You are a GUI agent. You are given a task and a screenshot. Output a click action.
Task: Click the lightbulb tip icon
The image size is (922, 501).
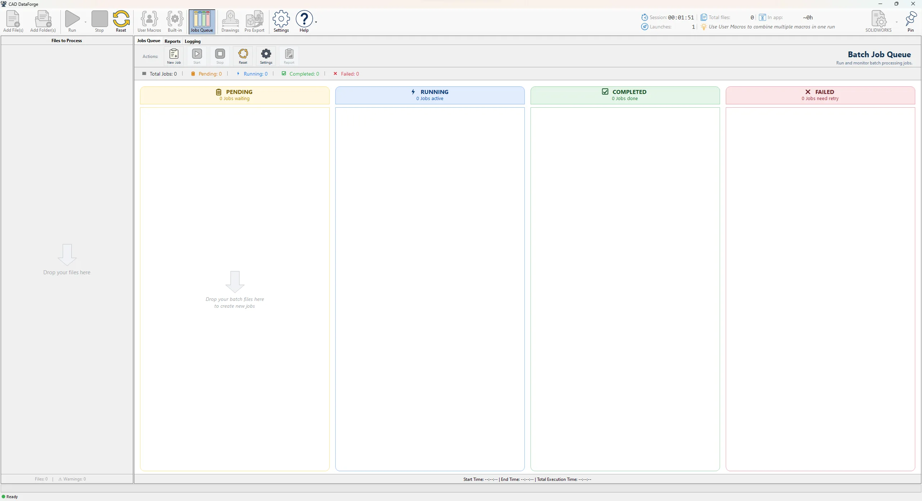pyautogui.click(x=703, y=27)
